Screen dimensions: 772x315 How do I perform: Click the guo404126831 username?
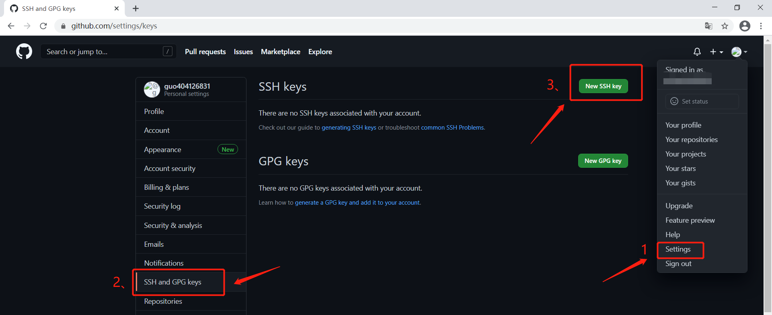point(187,86)
